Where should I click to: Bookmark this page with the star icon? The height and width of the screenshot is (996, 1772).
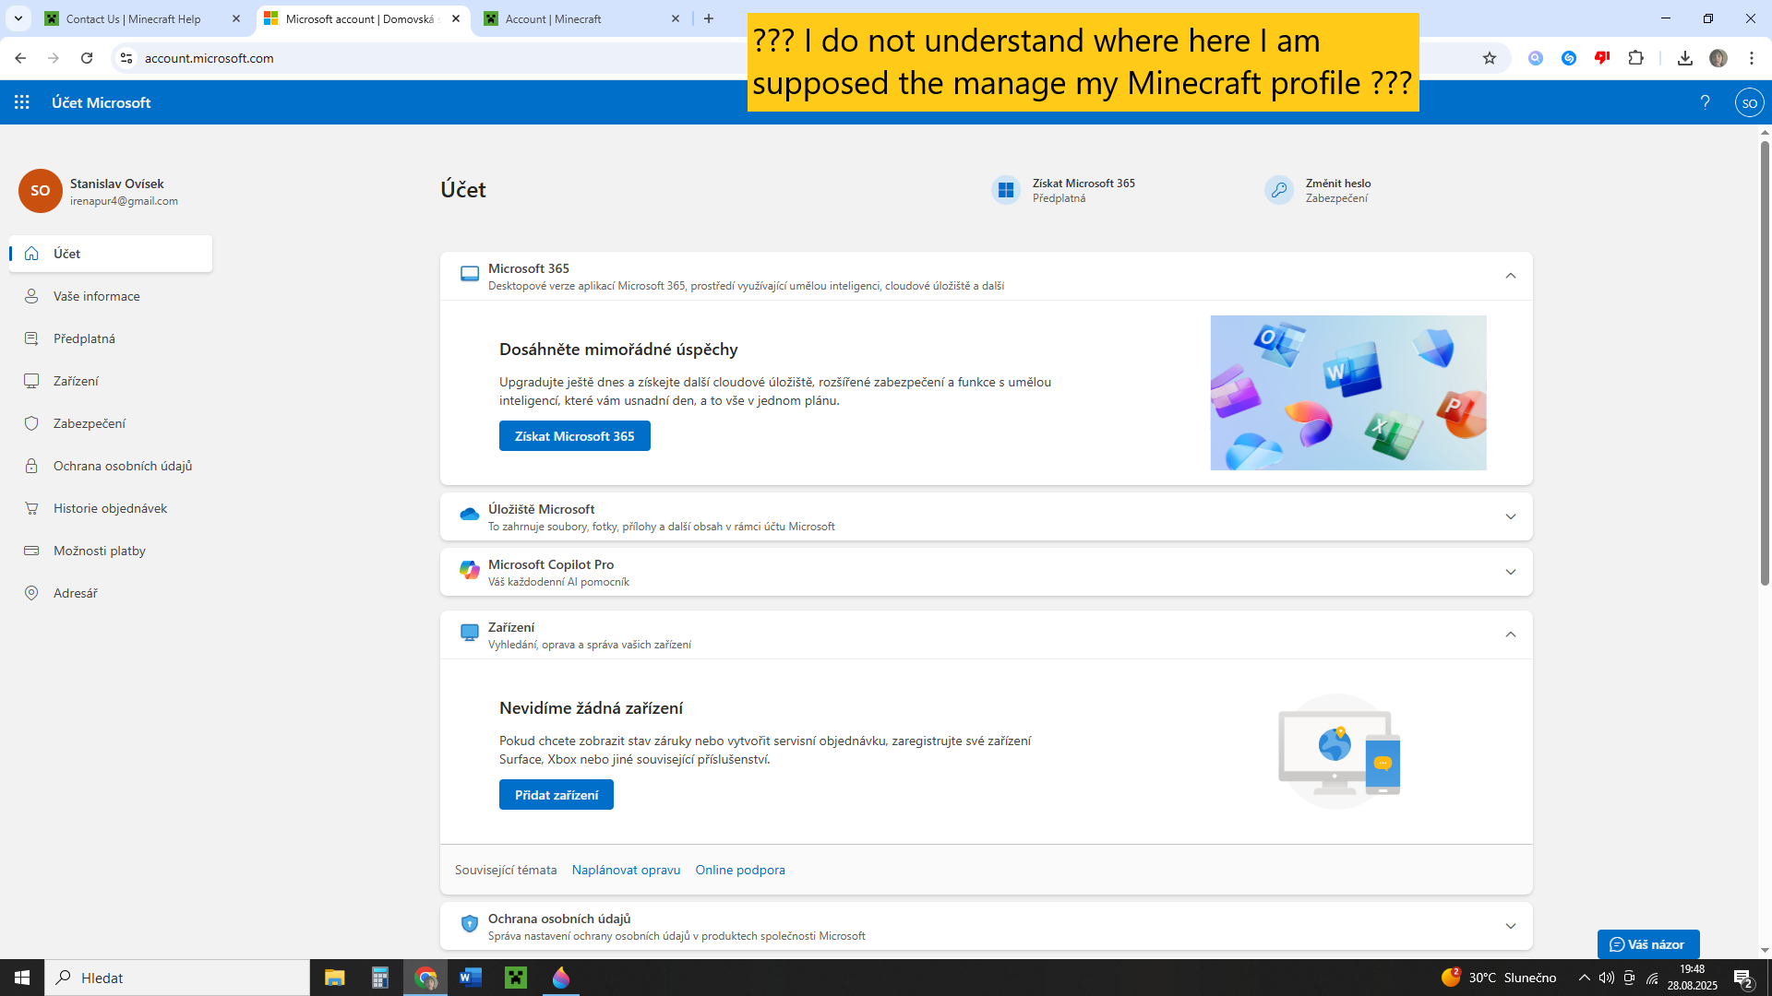tap(1489, 58)
